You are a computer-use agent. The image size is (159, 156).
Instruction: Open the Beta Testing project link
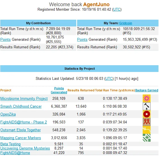click(10, 144)
